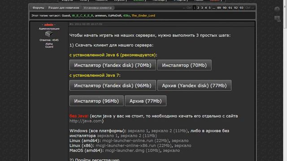Select Установка клиента breadcrumb
This screenshot has width=287, height=161.
point(97,8)
